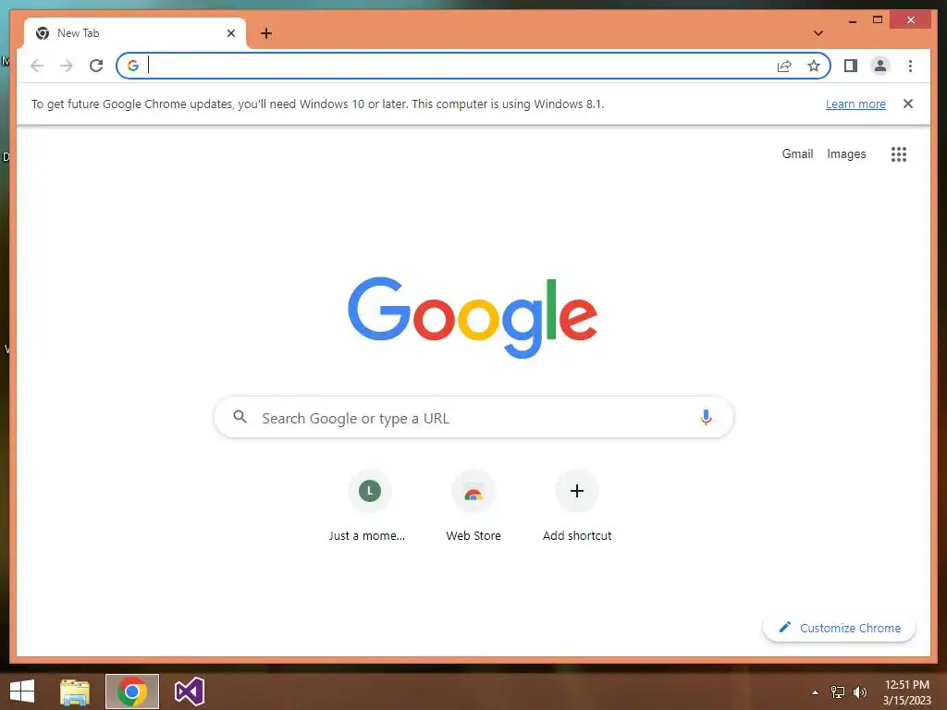Screen dimensions: 947x710
Task: Click the Google logo
Action: coord(473,317)
